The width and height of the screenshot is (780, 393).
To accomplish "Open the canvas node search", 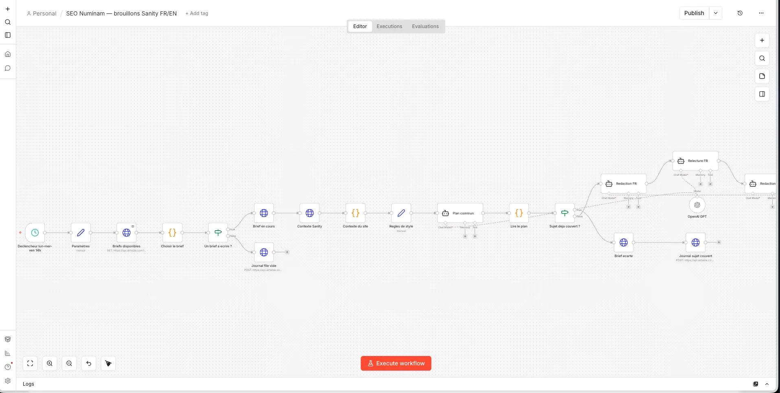I will (x=762, y=58).
